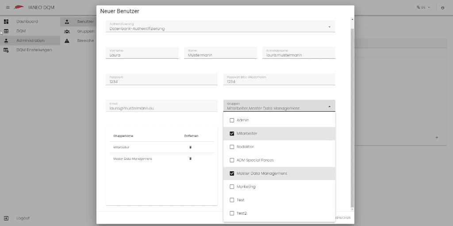Click the plus icon at right
This screenshot has width=453, height=226.
(x=437, y=138)
